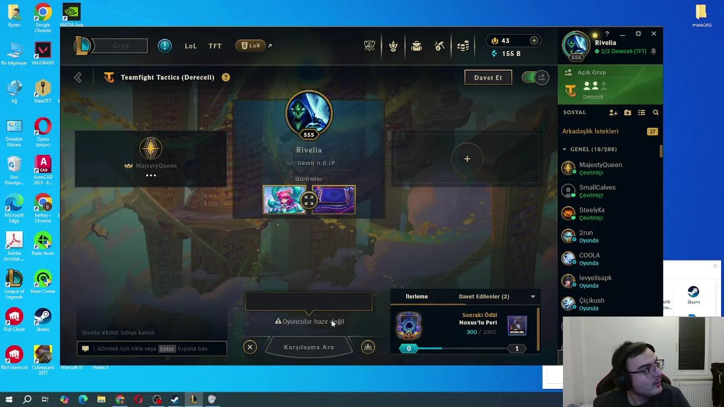Click Rivelia's profile avatar at top right
This screenshot has width=724, height=407.
click(576, 45)
